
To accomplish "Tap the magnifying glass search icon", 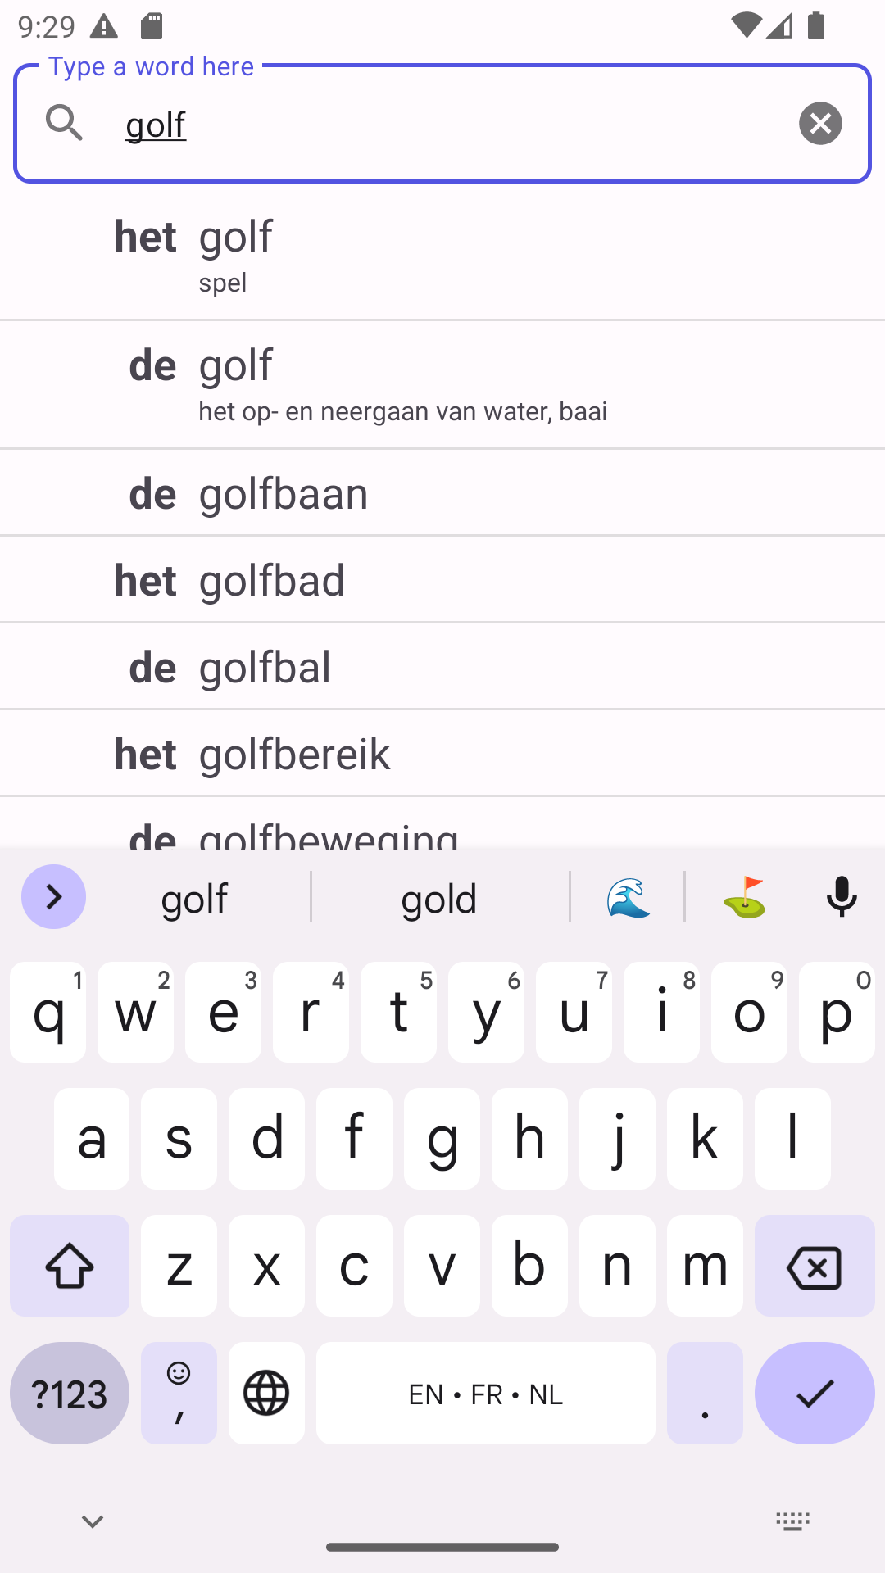I will 65,123.
